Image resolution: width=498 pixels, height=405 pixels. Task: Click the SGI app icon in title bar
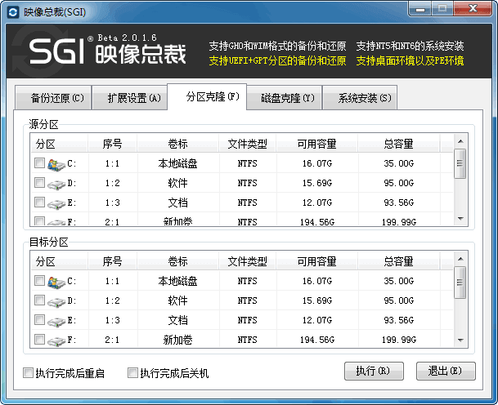pos(13,12)
